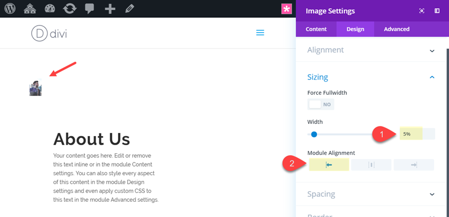Open the comments bubble icon

pos(89,9)
